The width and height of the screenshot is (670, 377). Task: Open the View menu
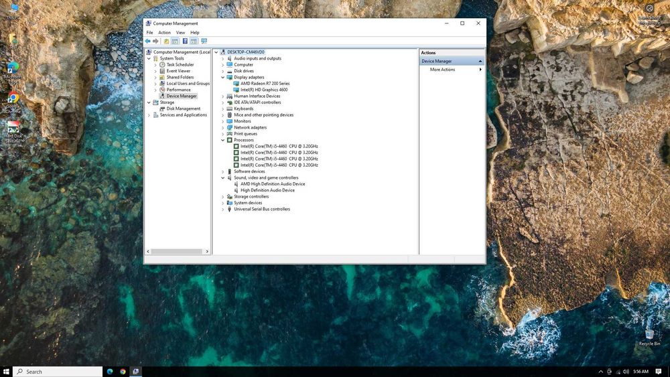point(180,32)
